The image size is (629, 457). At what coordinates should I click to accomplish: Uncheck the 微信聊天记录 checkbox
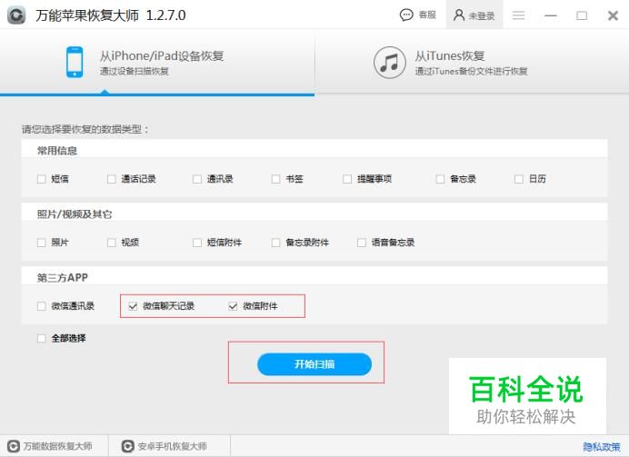pos(133,306)
